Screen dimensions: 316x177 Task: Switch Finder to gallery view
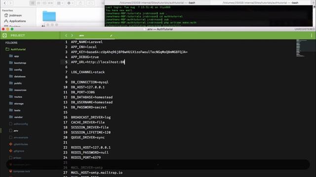tap(50, 3)
